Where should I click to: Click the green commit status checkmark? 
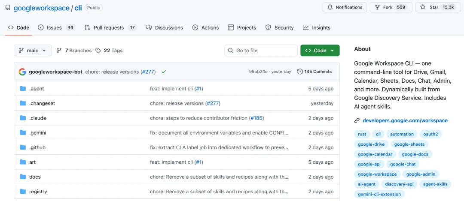[x=164, y=72]
